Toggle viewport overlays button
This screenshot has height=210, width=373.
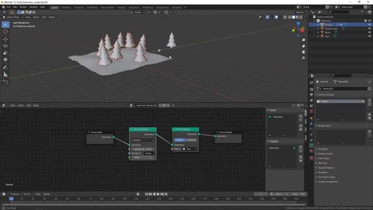[x=276, y=17]
